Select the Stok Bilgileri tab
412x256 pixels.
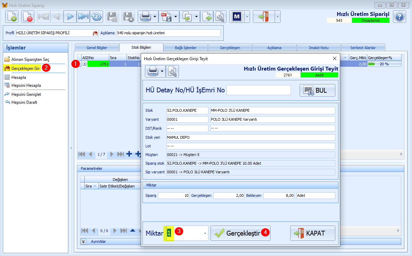[x=141, y=47]
